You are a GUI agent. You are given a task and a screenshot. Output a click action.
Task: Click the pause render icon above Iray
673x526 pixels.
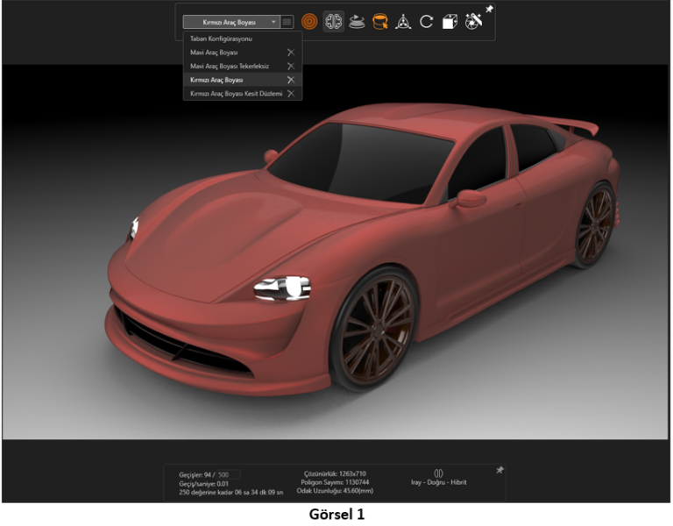point(439,473)
